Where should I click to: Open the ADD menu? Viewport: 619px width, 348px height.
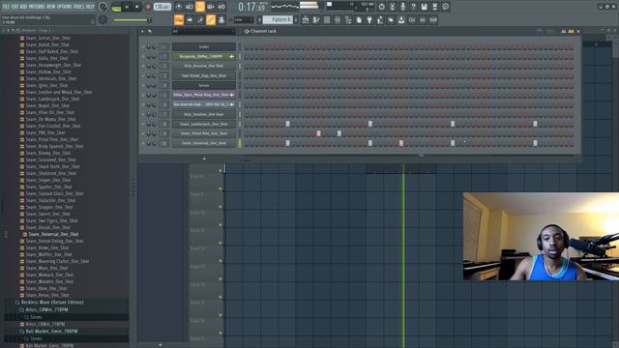click(23, 7)
